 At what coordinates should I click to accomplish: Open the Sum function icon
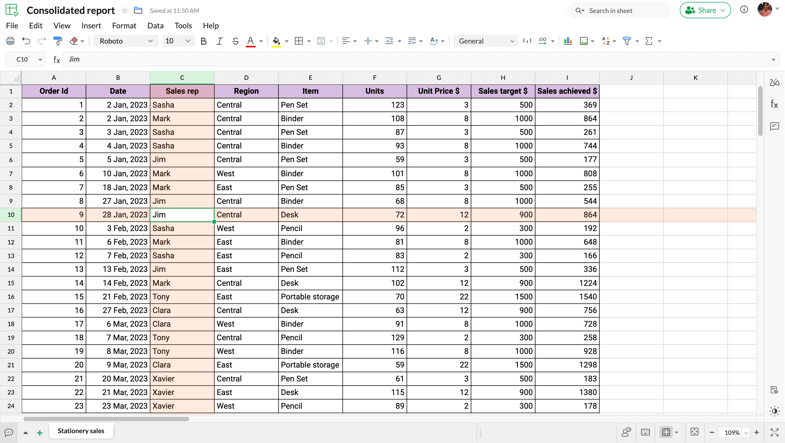point(649,41)
